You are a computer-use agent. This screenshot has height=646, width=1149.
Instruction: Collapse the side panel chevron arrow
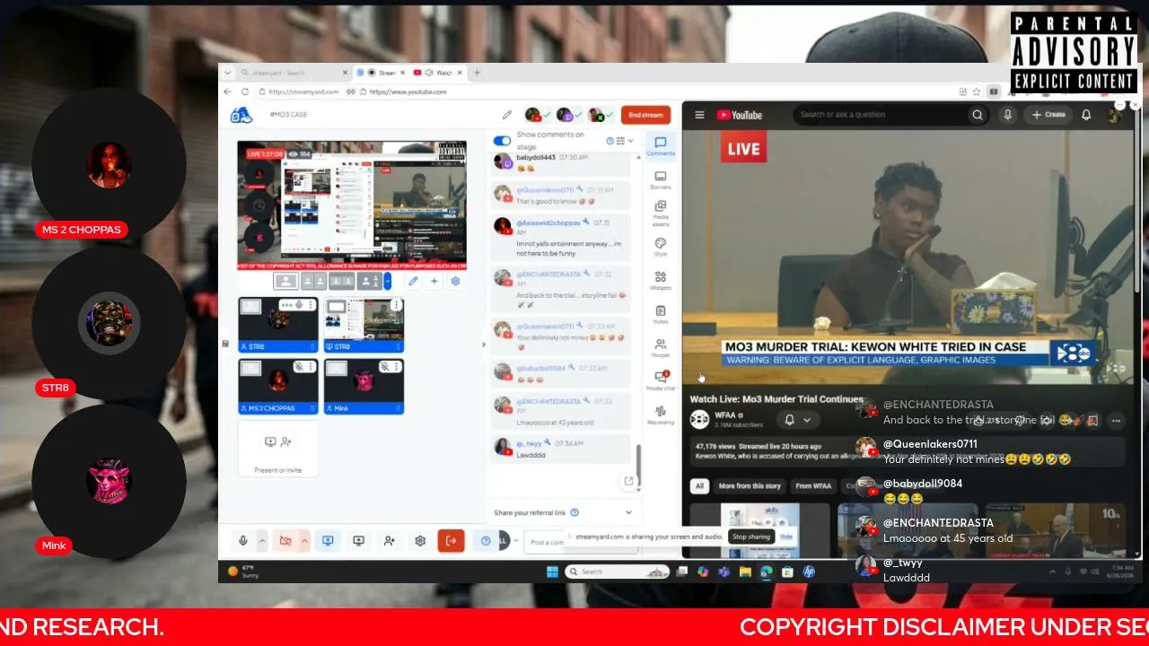pyautogui.click(x=483, y=345)
